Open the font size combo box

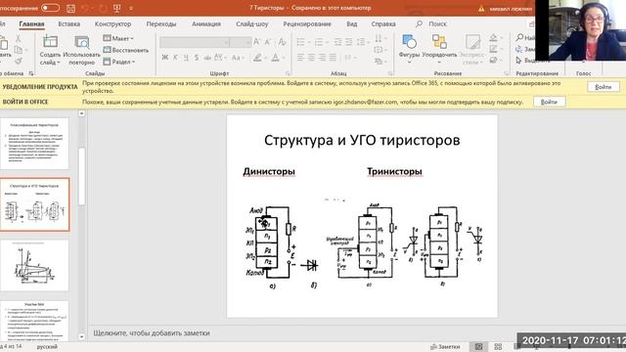coord(241,42)
